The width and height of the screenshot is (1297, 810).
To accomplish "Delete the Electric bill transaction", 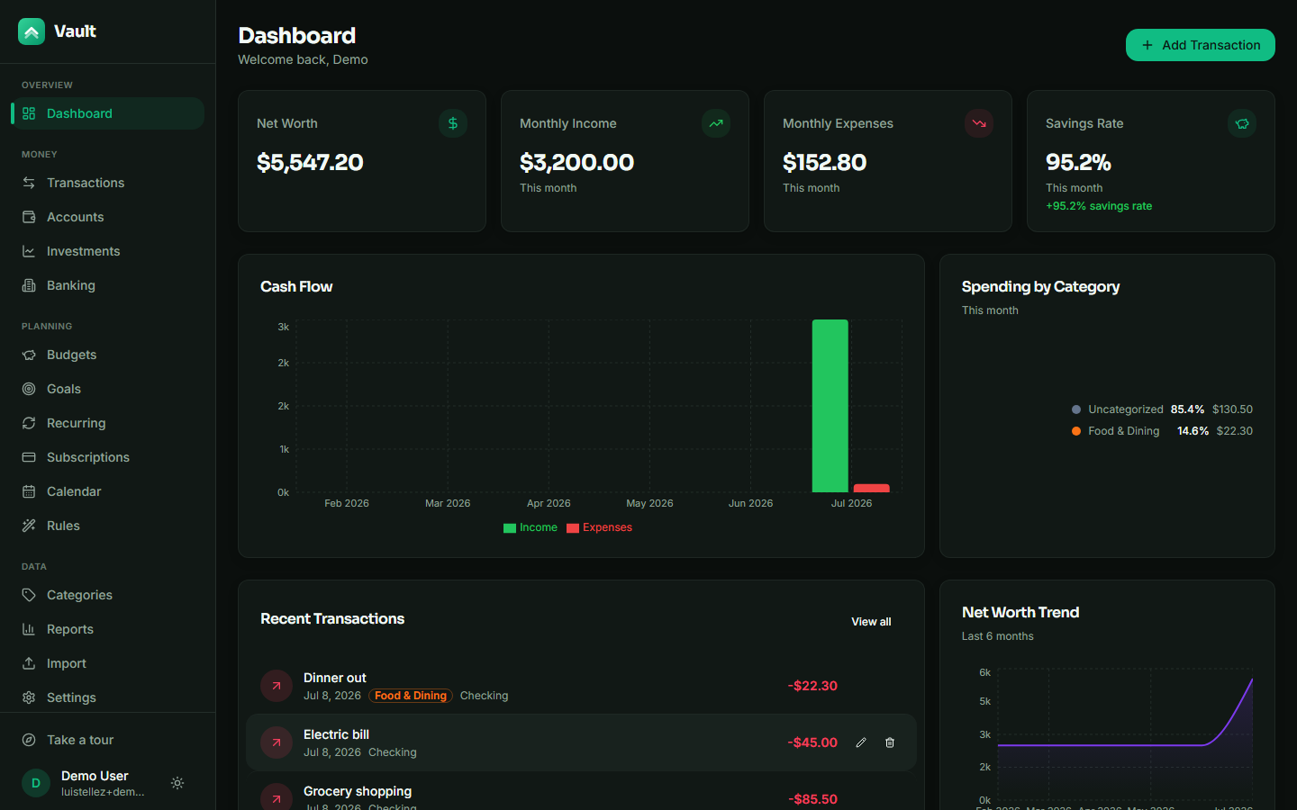I will click(x=890, y=742).
